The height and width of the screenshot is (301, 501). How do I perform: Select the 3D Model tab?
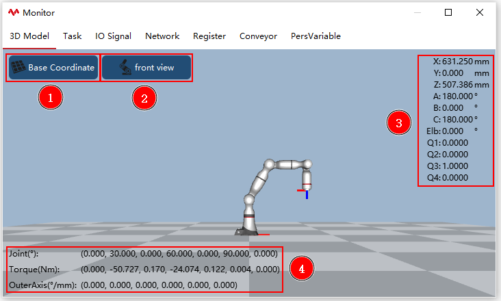(x=29, y=36)
